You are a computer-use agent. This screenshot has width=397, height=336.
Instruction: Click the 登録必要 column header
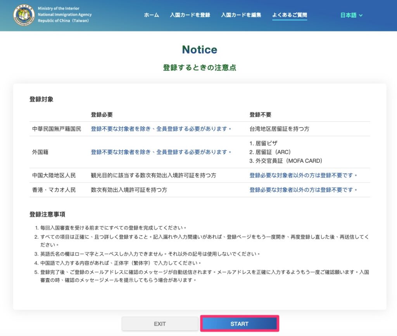pos(102,115)
